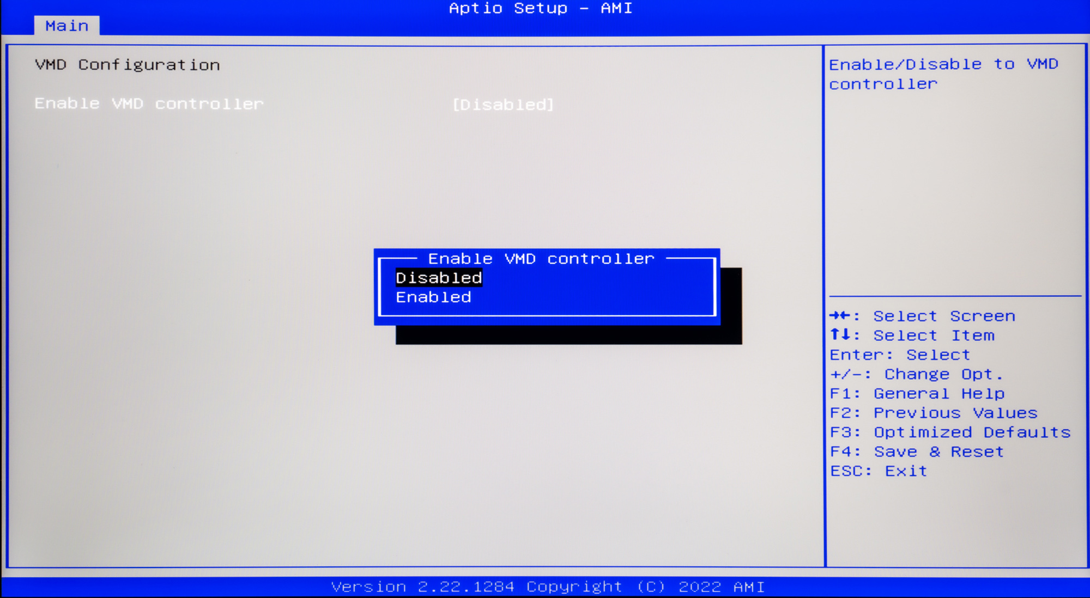Screen dimensions: 1090x598
Task: Click the up-down arrows Select Item icon
Action: 840,335
